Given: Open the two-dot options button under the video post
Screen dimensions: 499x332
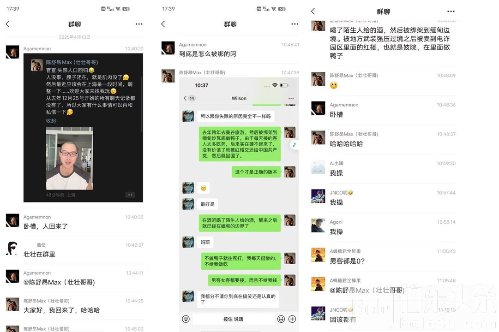Looking at the screenshot, I should [130, 195].
